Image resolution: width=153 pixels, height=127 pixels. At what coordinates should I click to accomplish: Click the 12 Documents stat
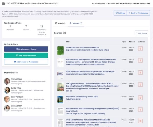(42, 30)
